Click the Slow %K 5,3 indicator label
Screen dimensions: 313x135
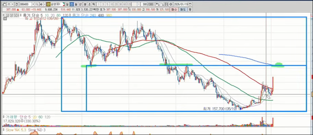tap(16, 130)
